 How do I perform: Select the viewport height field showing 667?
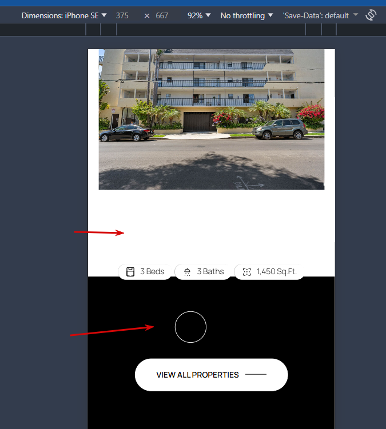[162, 15]
